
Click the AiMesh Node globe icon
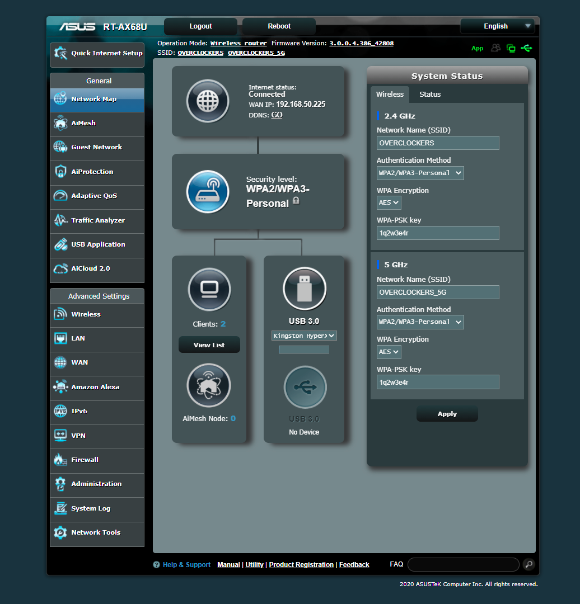(208, 385)
